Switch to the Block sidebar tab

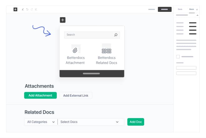click(191, 9)
